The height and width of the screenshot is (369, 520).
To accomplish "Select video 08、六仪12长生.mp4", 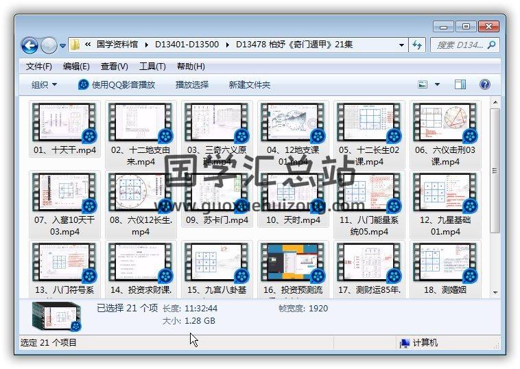I will point(141,204).
